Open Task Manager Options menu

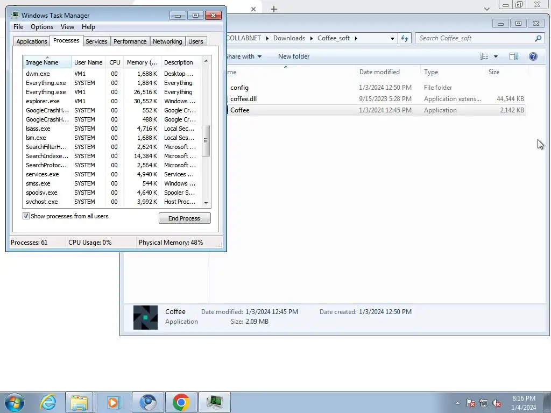(x=42, y=27)
